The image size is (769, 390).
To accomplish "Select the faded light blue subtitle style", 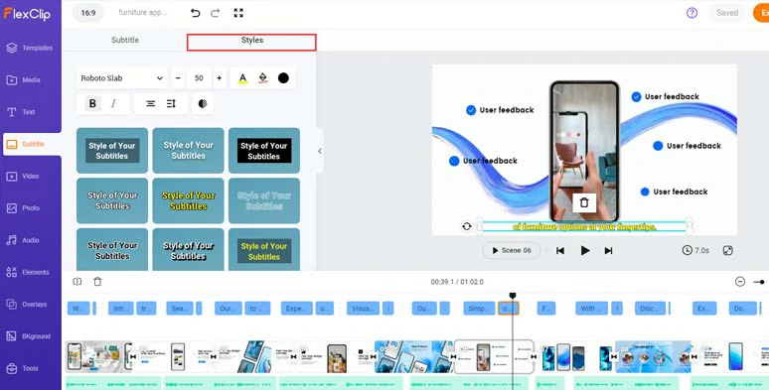I will click(264, 200).
